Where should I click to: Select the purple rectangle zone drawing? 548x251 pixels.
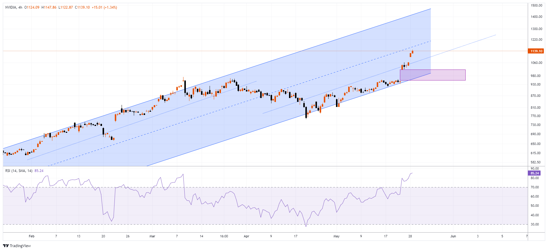pyautogui.click(x=433, y=75)
